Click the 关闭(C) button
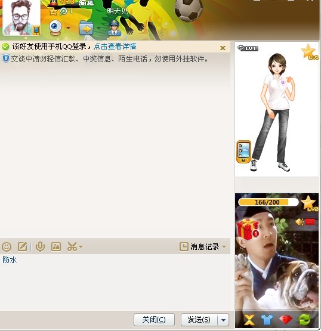Screen dimensions: 321x331 [x=154, y=320]
